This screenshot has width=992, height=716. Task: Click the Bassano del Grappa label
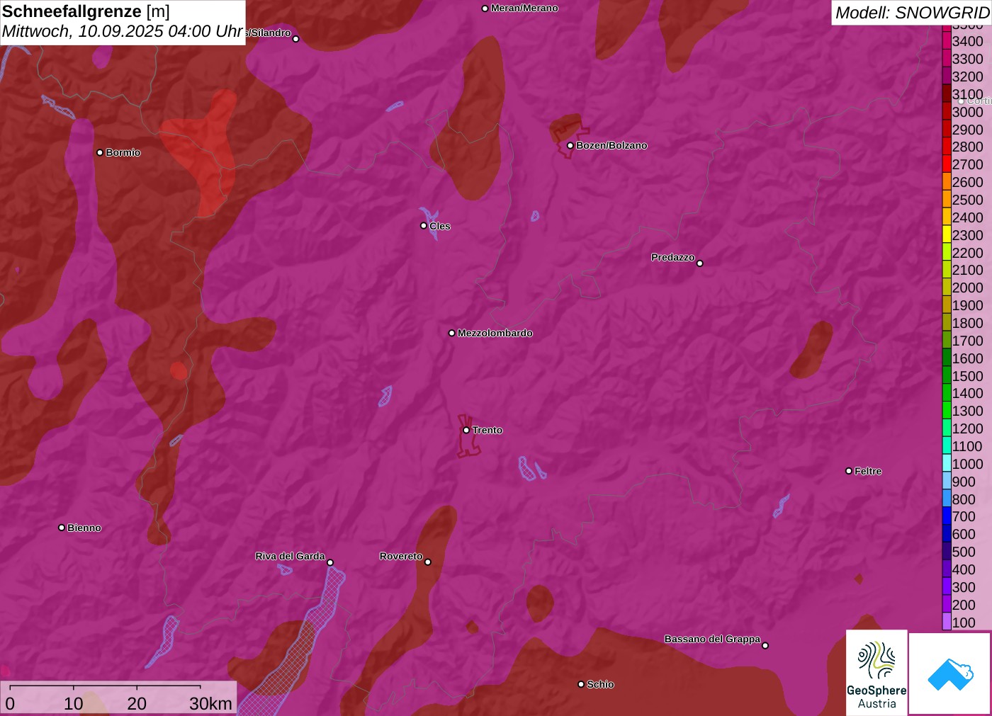(x=712, y=639)
